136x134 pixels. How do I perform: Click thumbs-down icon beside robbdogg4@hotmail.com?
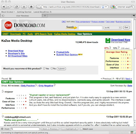click(3, 116)
